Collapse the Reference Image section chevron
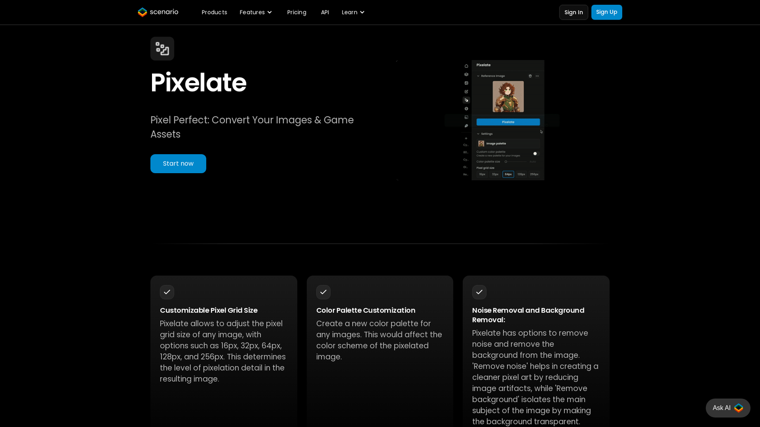Image resolution: width=760 pixels, height=427 pixels. tap(478, 76)
